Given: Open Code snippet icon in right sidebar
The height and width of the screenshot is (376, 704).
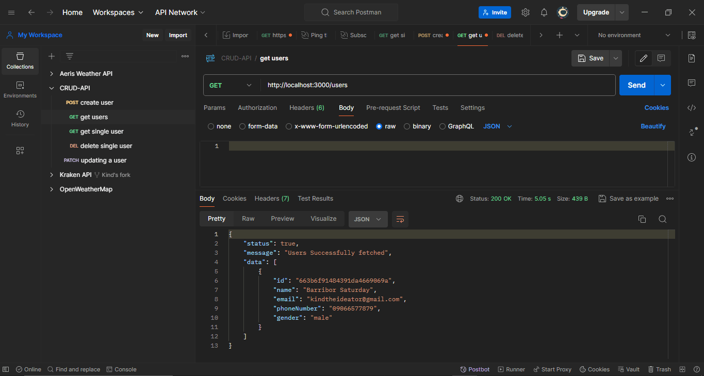Looking at the screenshot, I should 692,108.
